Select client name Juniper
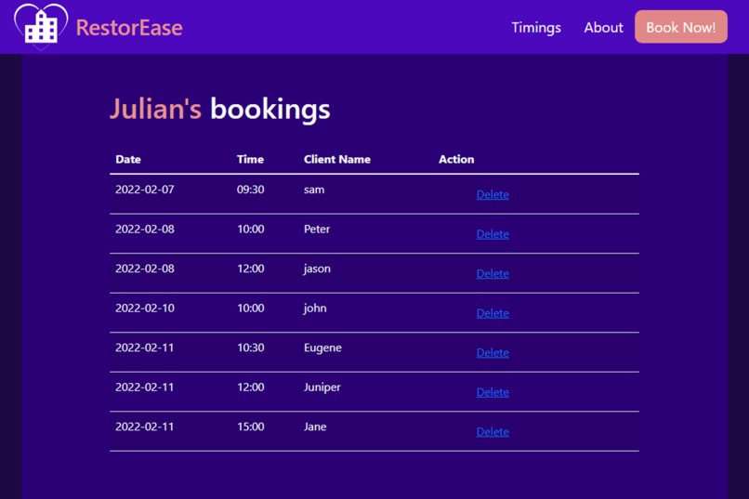Viewport: 749px width, 499px height. pos(322,388)
